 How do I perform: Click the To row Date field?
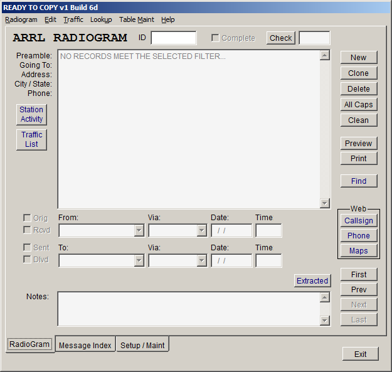coord(231,261)
